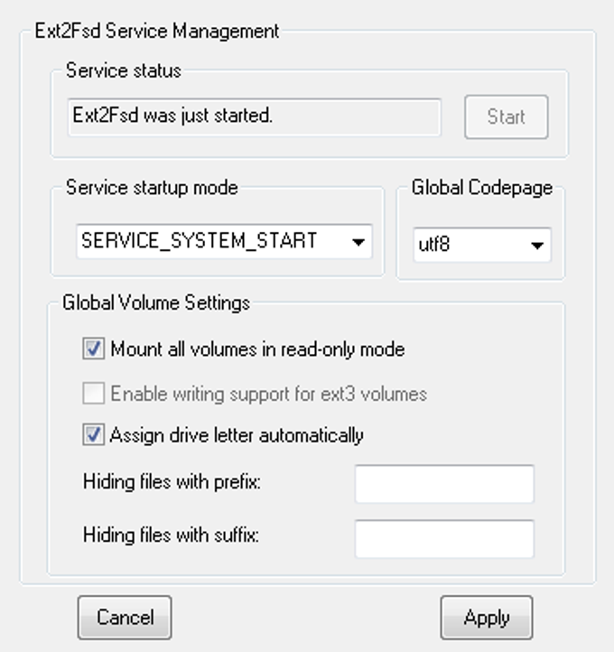
Task: Click the Start service button
Action: click(x=506, y=116)
